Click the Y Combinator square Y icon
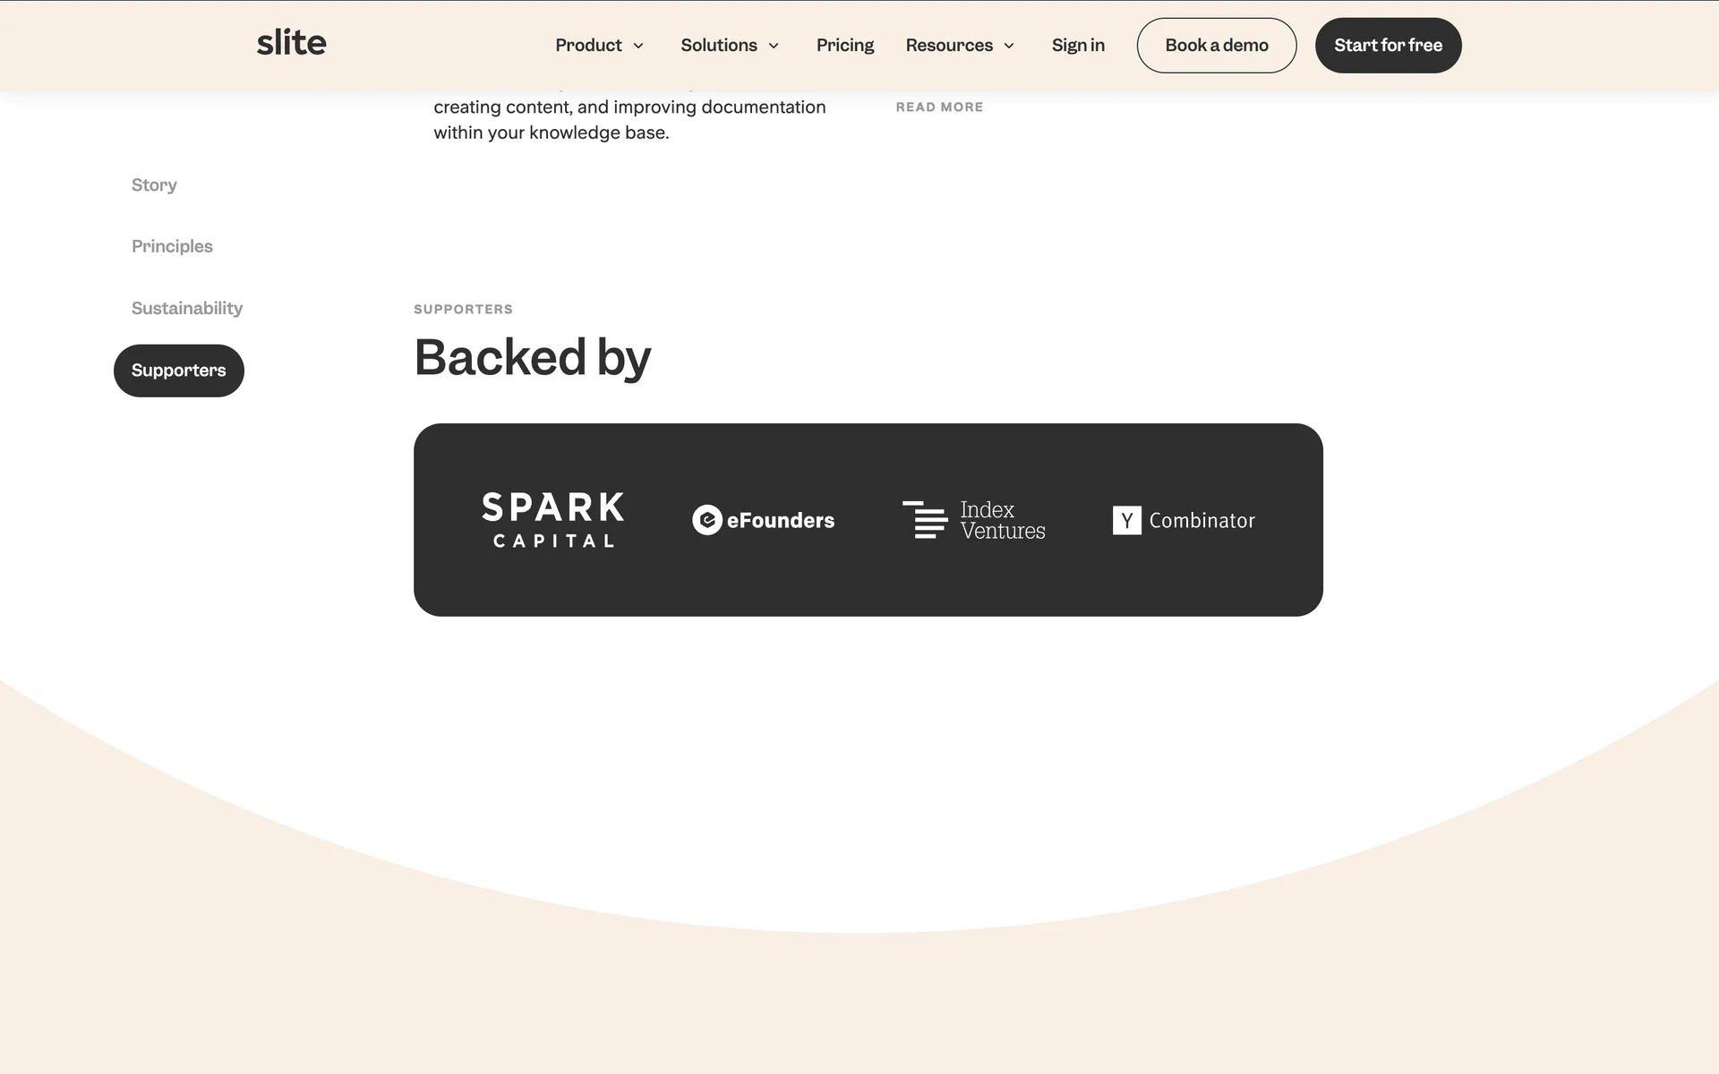The image size is (1719, 1074). pyautogui.click(x=1126, y=520)
